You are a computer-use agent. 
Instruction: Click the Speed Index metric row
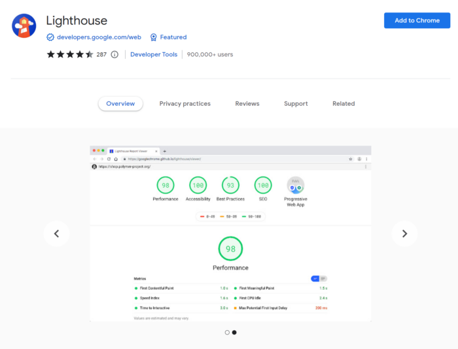[181, 298]
